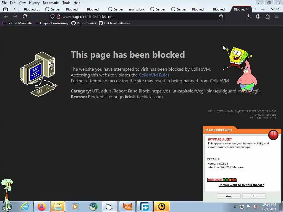Screen dimensions: 283x212
Task: Open Windows Explorer from the taskbar
Action: click(x=58, y=206)
